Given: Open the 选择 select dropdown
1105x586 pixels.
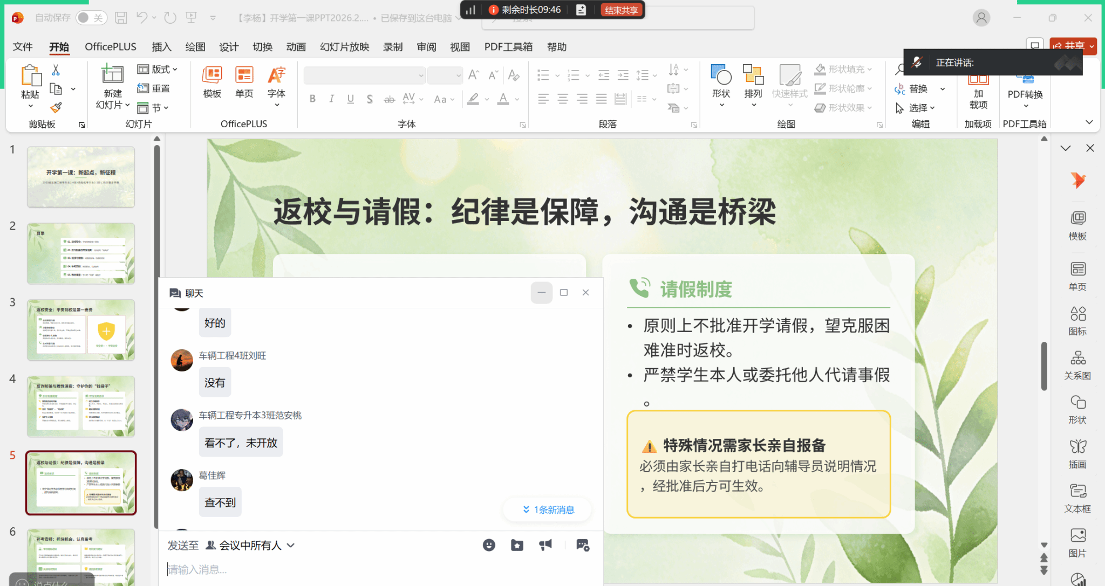Looking at the screenshot, I should point(916,108).
